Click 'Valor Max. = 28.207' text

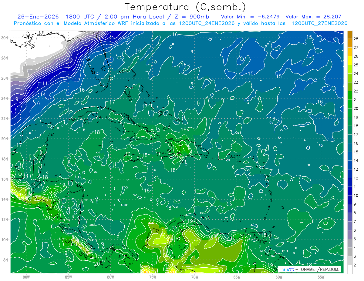tap(314, 16)
